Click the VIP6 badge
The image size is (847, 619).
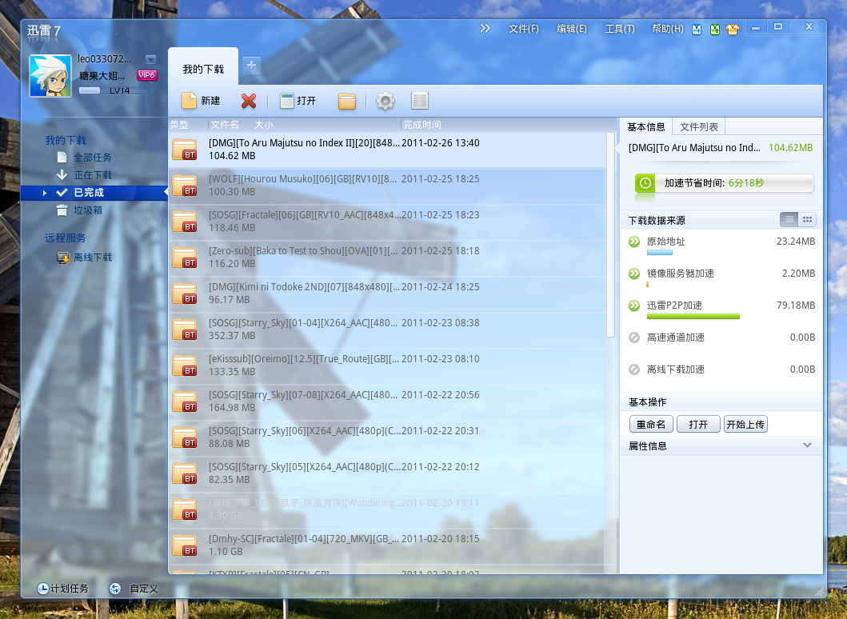click(146, 75)
